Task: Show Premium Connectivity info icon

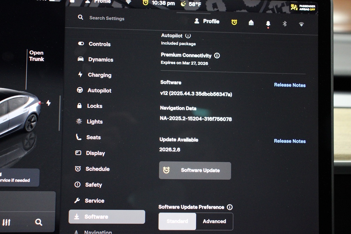Action: pyautogui.click(x=217, y=55)
